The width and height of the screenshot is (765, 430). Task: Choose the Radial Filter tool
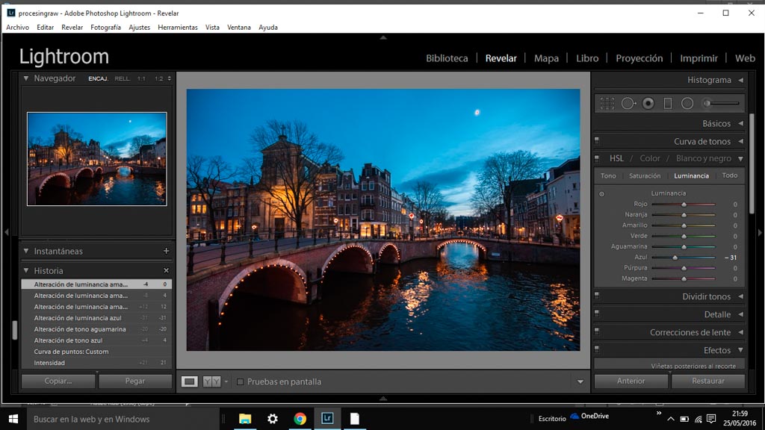coord(687,104)
